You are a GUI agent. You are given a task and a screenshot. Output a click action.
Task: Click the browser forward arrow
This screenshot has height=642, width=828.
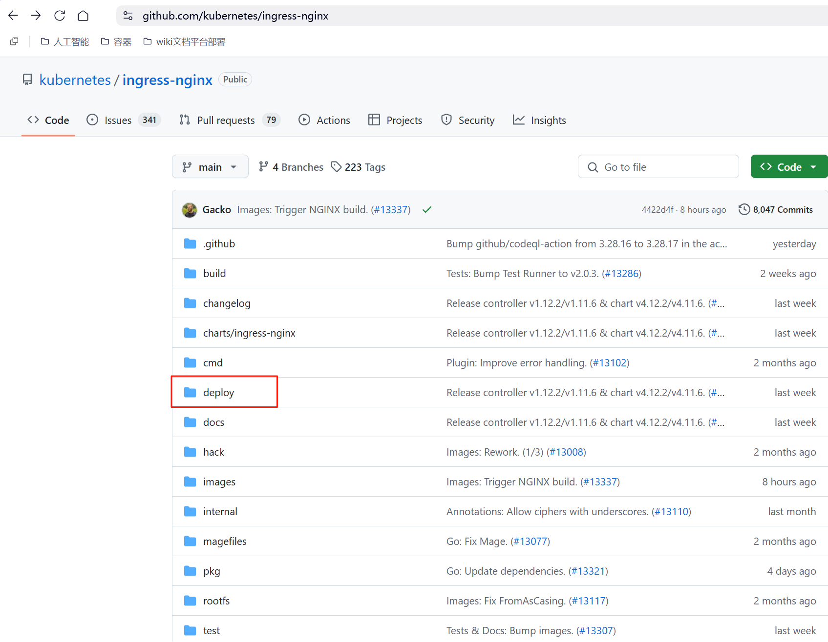tap(36, 16)
